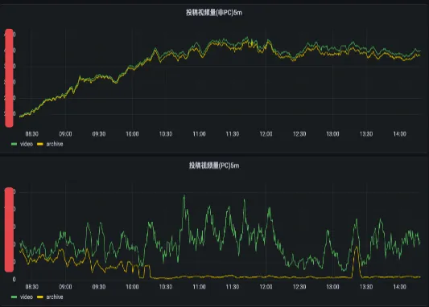
Task: Click the 14:00 time label in bottom chart
Action: click(x=400, y=287)
